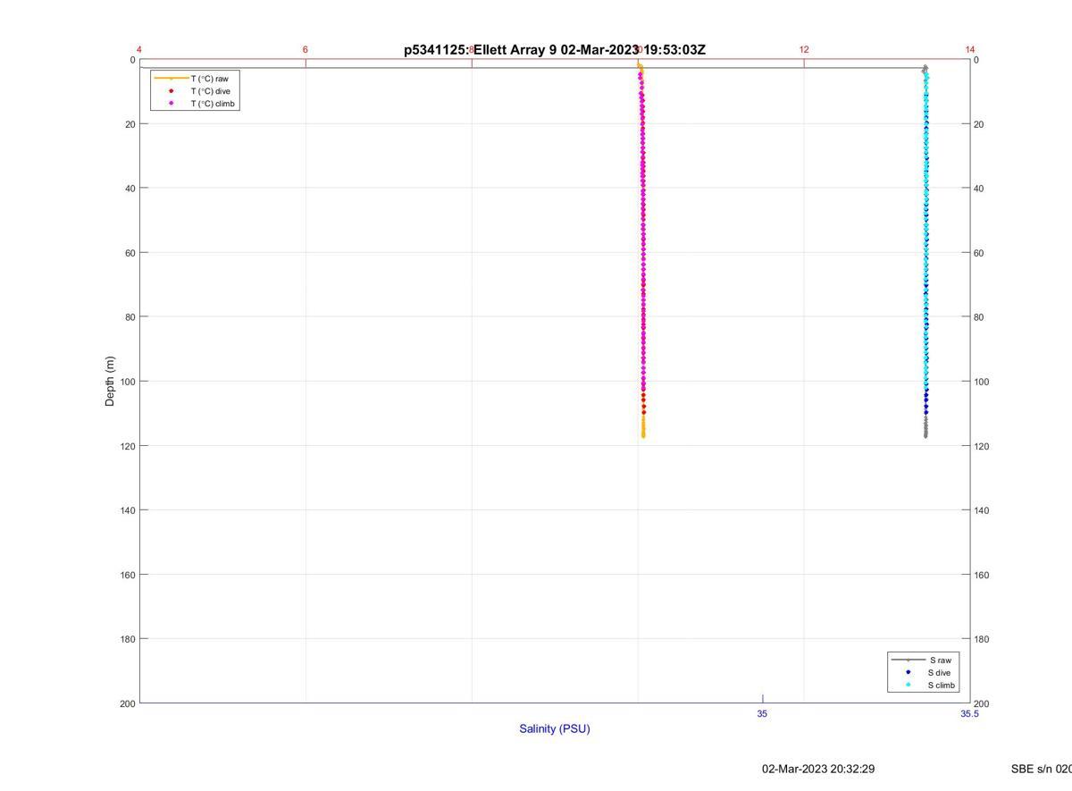The height and width of the screenshot is (791, 1072).
Task: Click '100' on the left depth axis
Action: click(x=127, y=382)
